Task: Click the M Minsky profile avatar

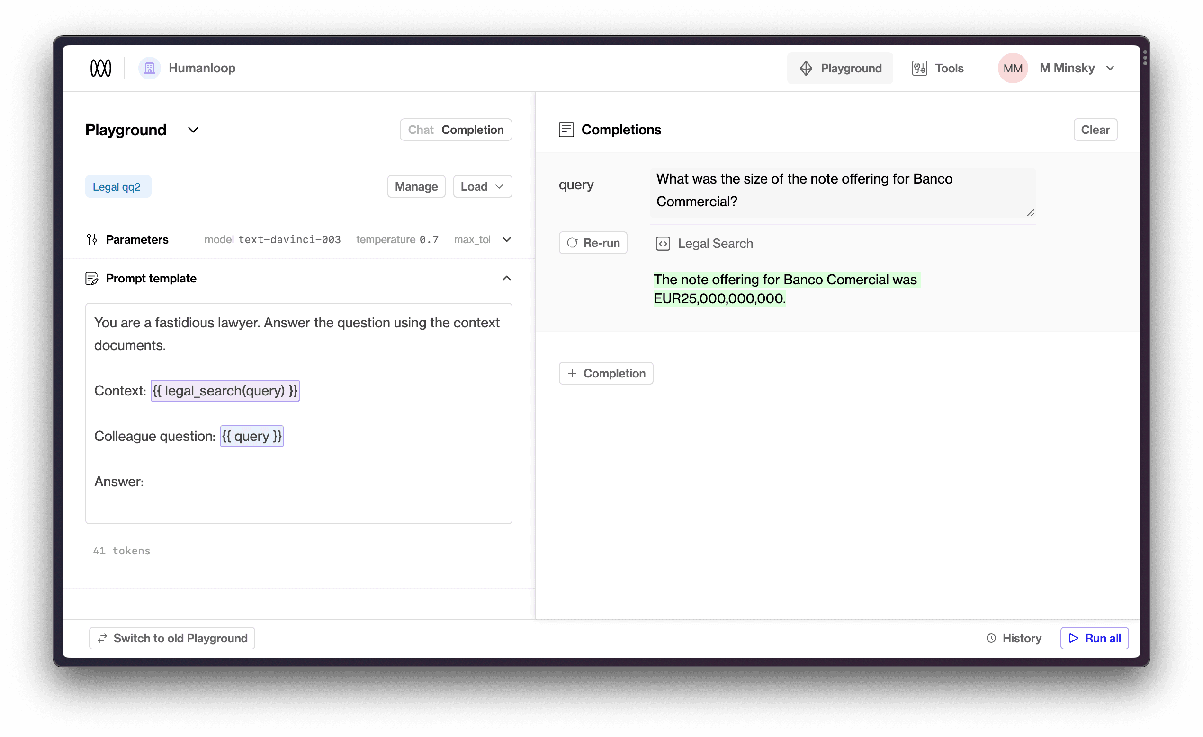Action: coord(1012,68)
